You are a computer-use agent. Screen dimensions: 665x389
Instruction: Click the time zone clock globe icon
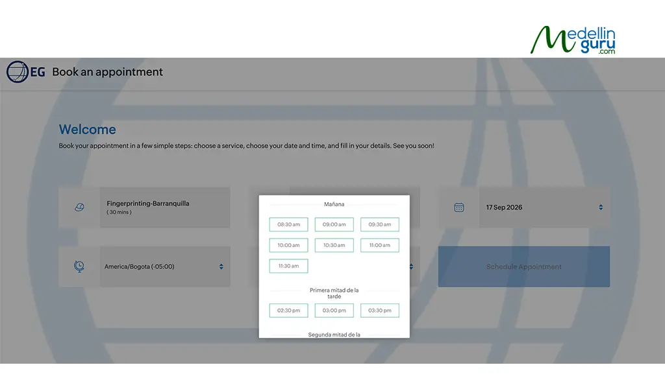(79, 266)
